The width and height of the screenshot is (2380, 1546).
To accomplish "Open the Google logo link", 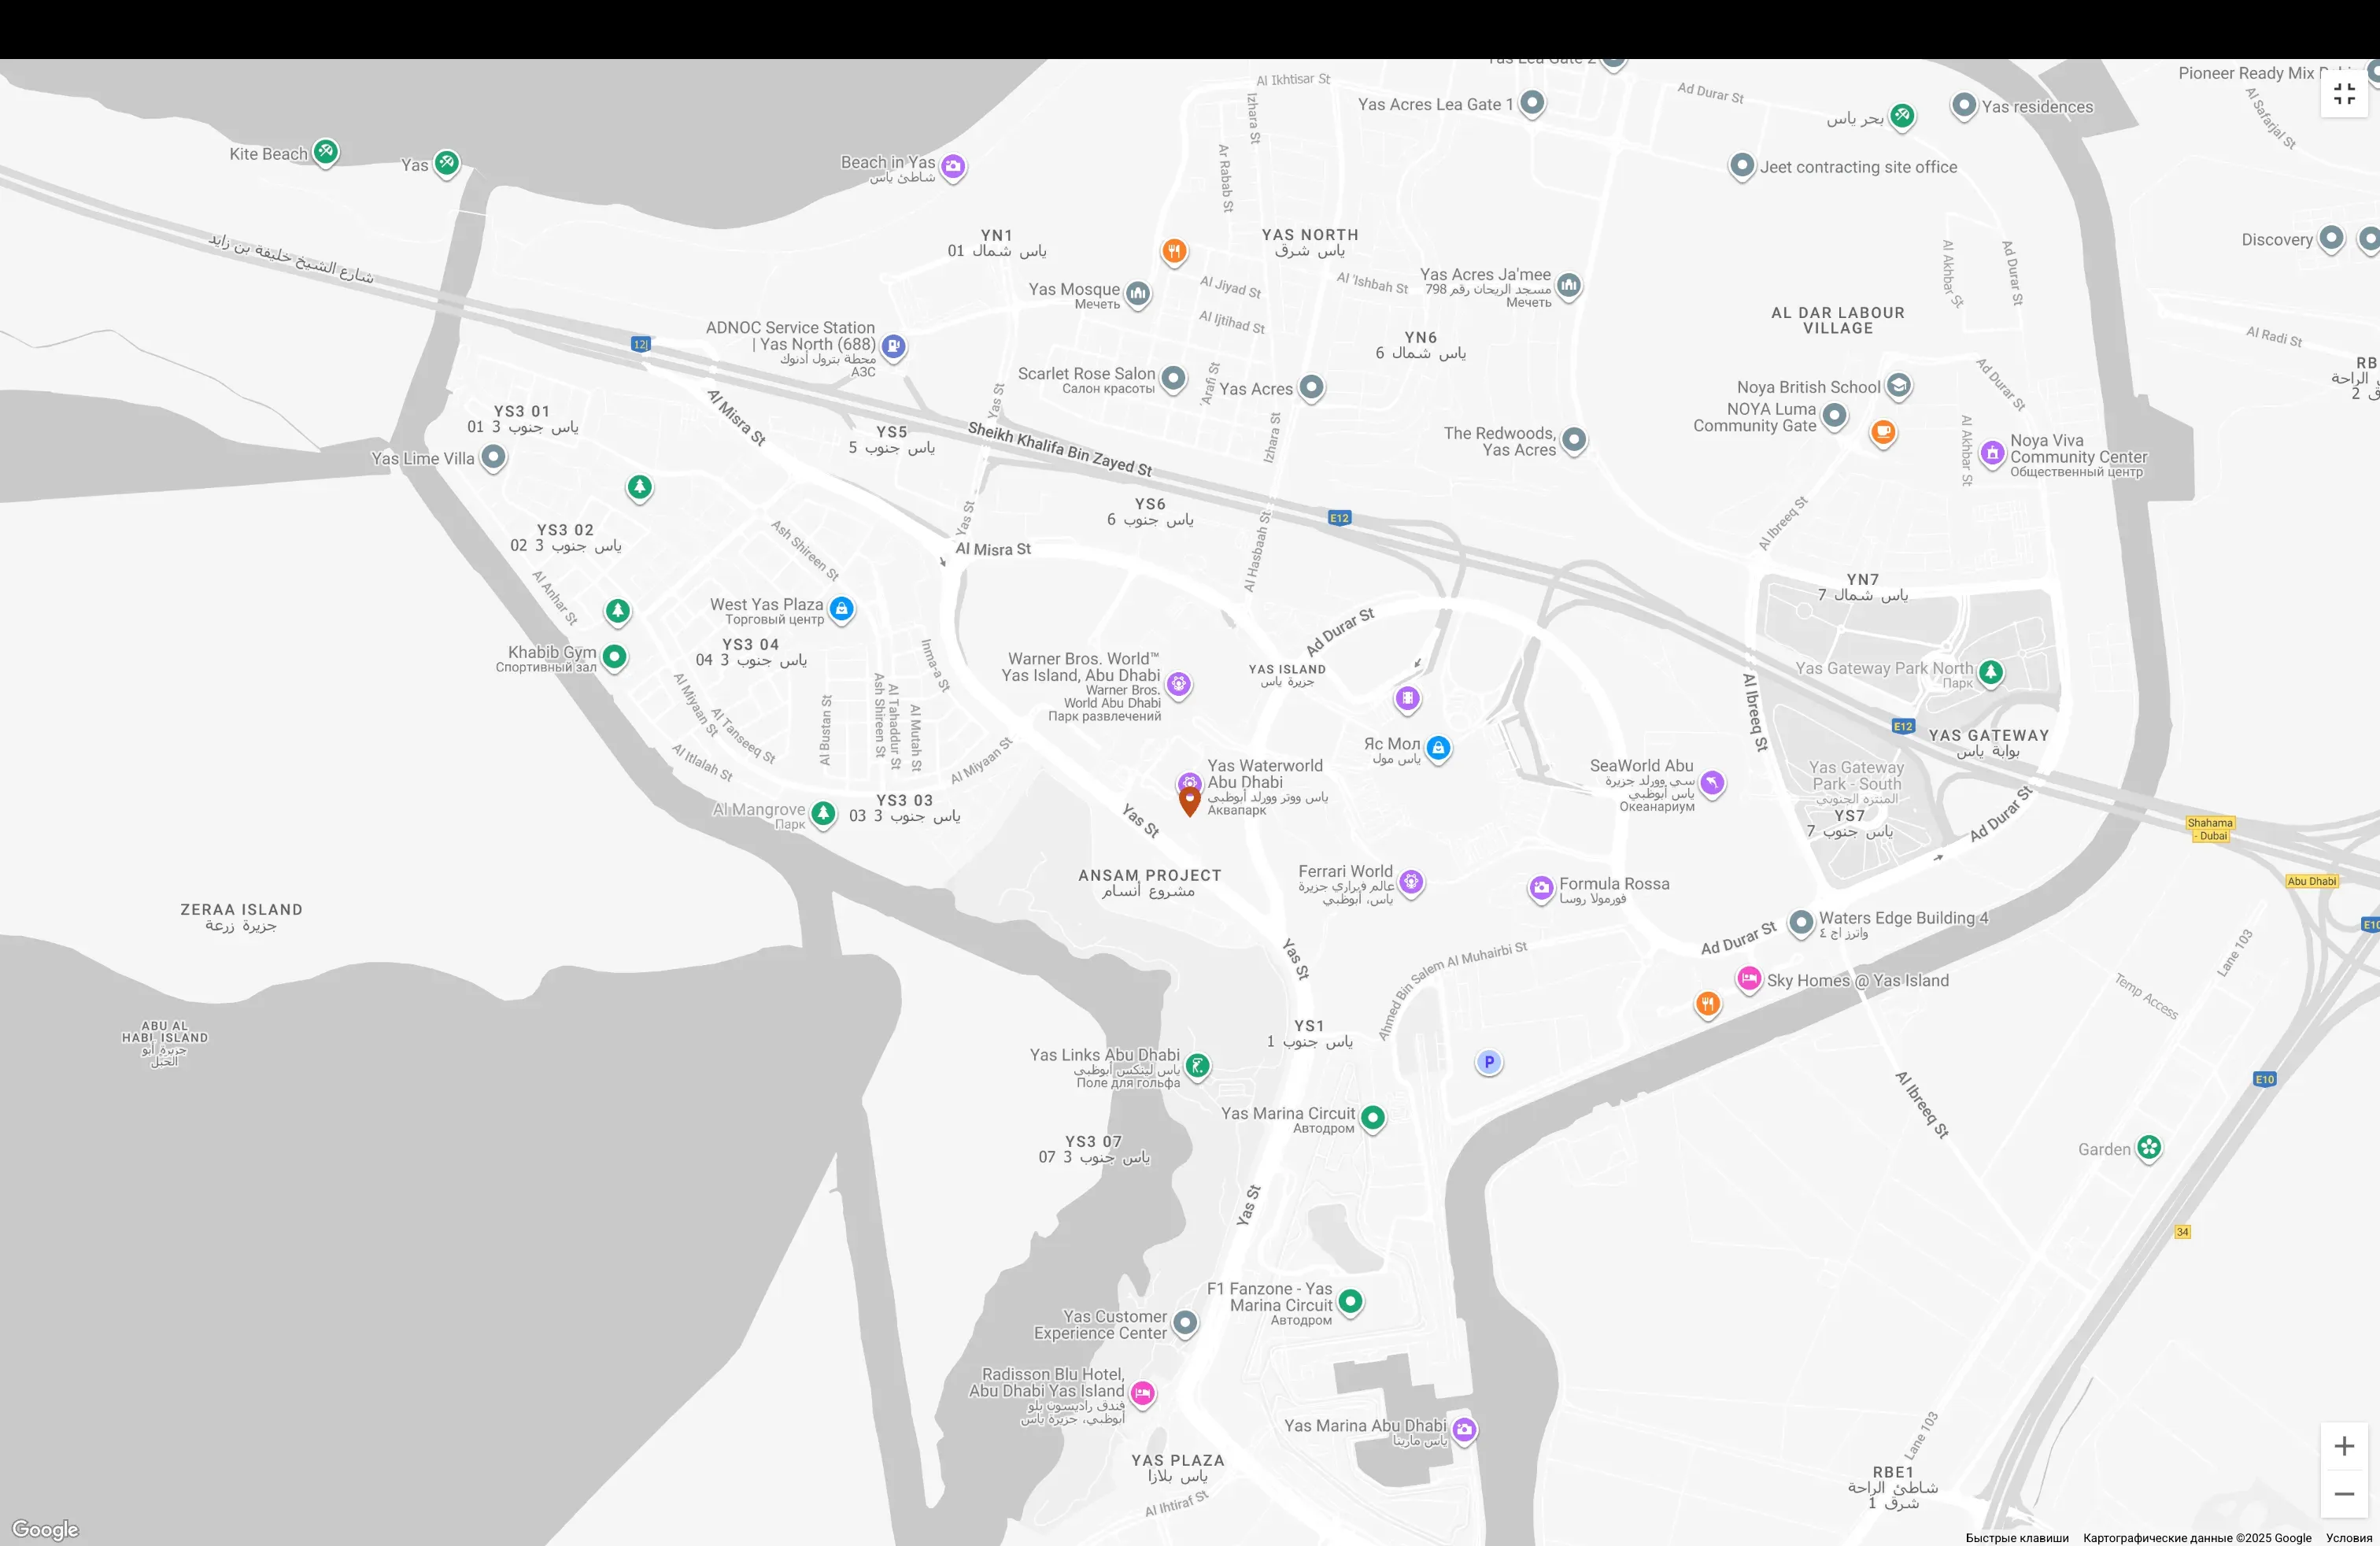I will pyautogui.click(x=45, y=1529).
